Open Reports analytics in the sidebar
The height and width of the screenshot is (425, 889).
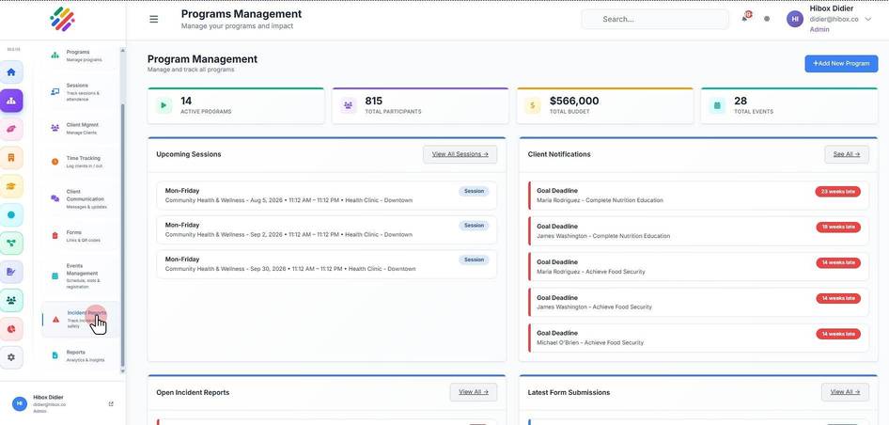click(81, 355)
